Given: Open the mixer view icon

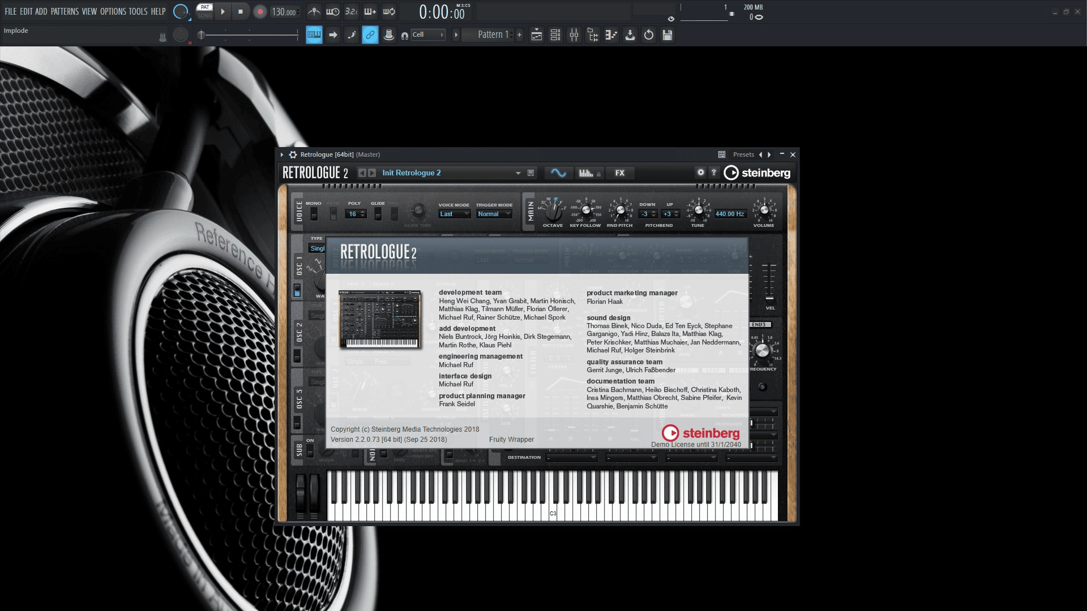Looking at the screenshot, I should [x=574, y=35].
